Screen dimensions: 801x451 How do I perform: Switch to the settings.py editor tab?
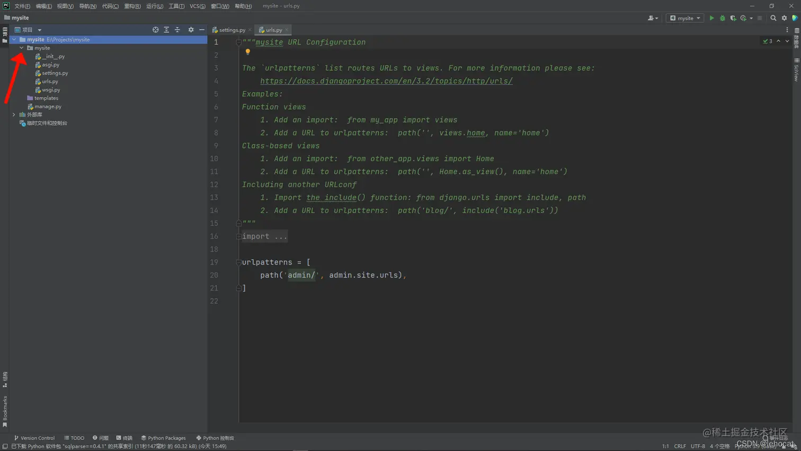tap(232, 30)
